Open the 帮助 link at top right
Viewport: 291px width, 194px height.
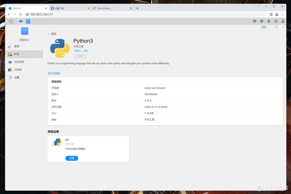click(x=264, y=27)
